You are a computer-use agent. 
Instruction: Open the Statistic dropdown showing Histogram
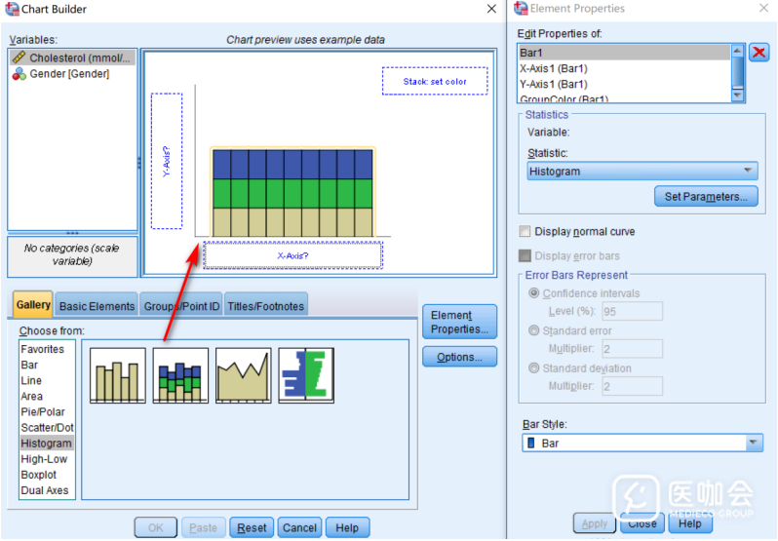[x=642, y=172]
